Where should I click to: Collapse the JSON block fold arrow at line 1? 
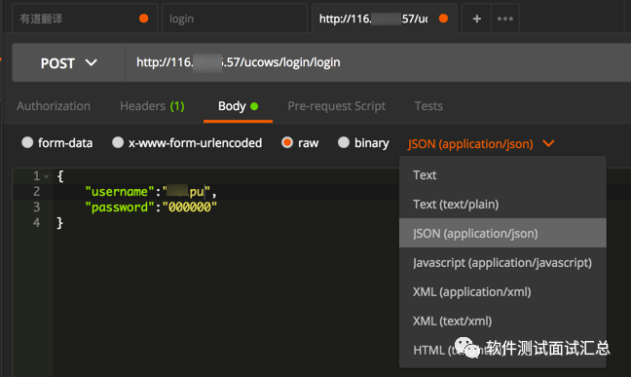[47, 176]
